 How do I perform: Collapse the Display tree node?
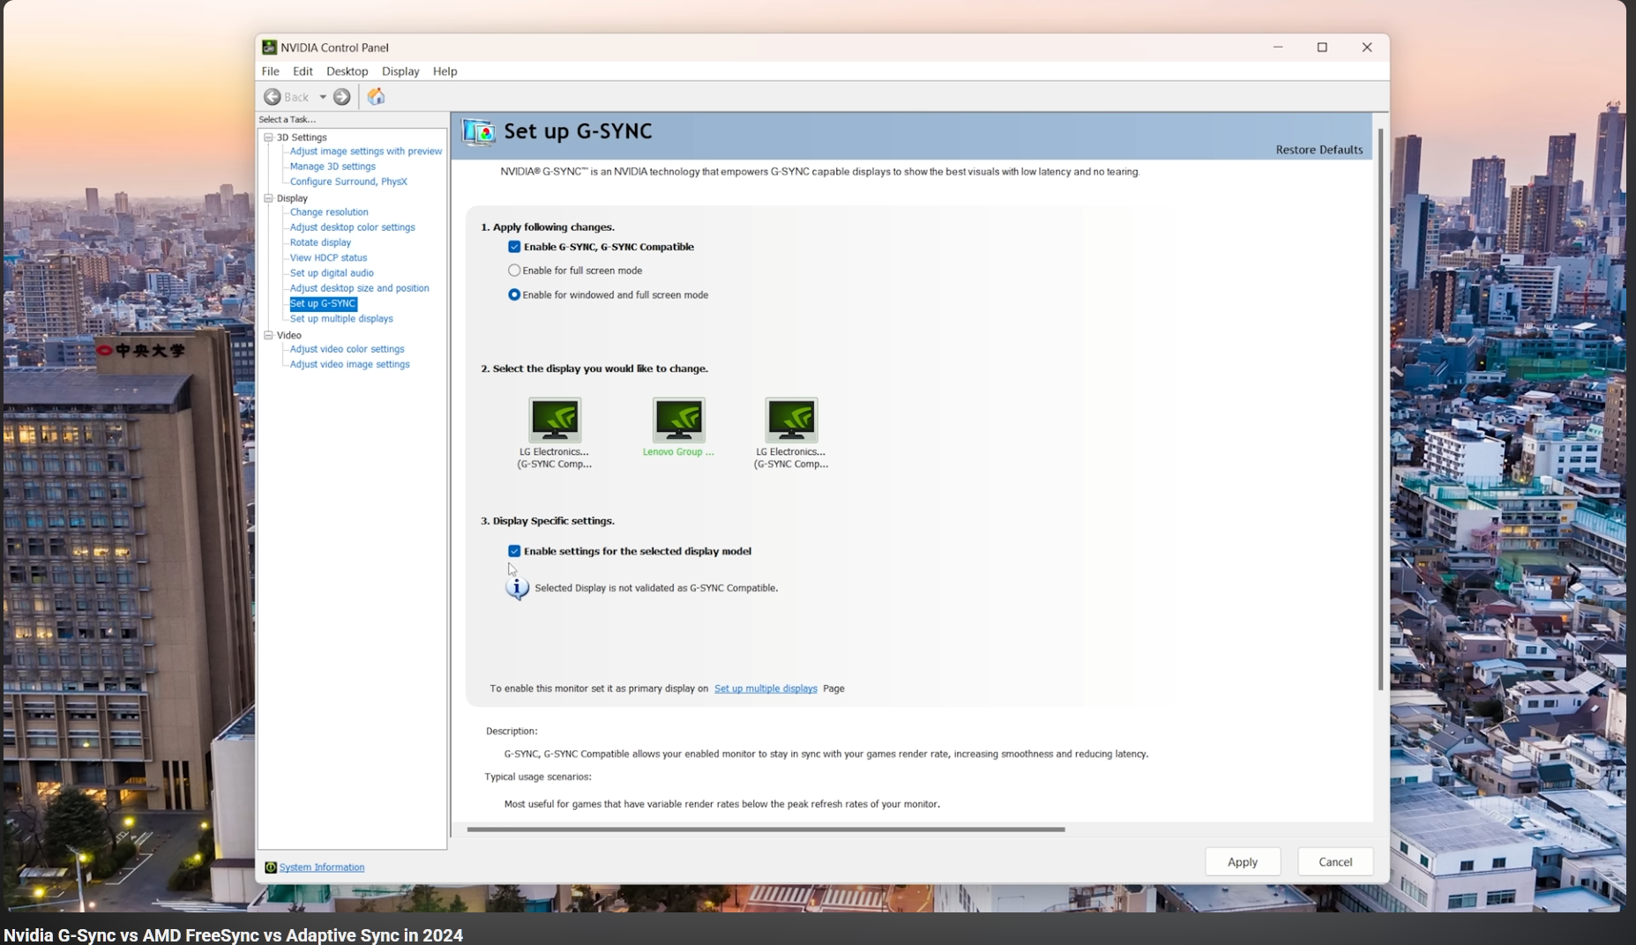[269, 198]
